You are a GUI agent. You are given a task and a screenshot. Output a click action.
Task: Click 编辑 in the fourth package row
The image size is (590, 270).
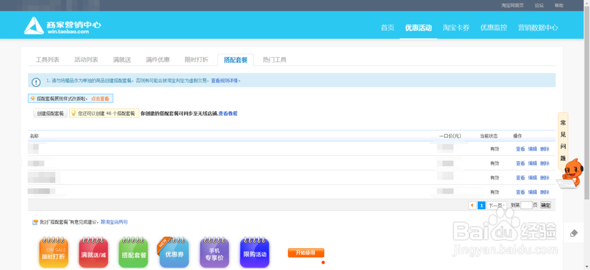(x=532, y=192)
